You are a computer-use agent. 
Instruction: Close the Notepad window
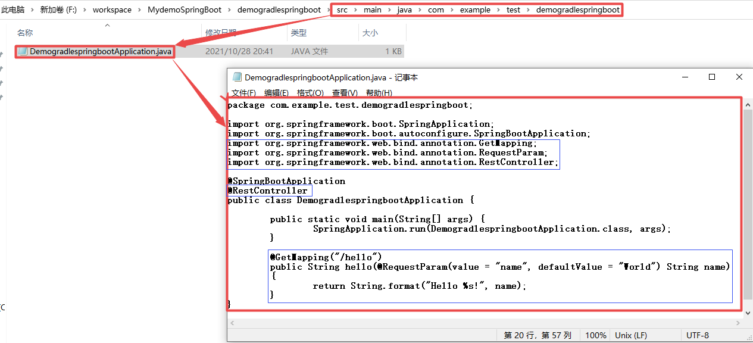click(739, 77)
